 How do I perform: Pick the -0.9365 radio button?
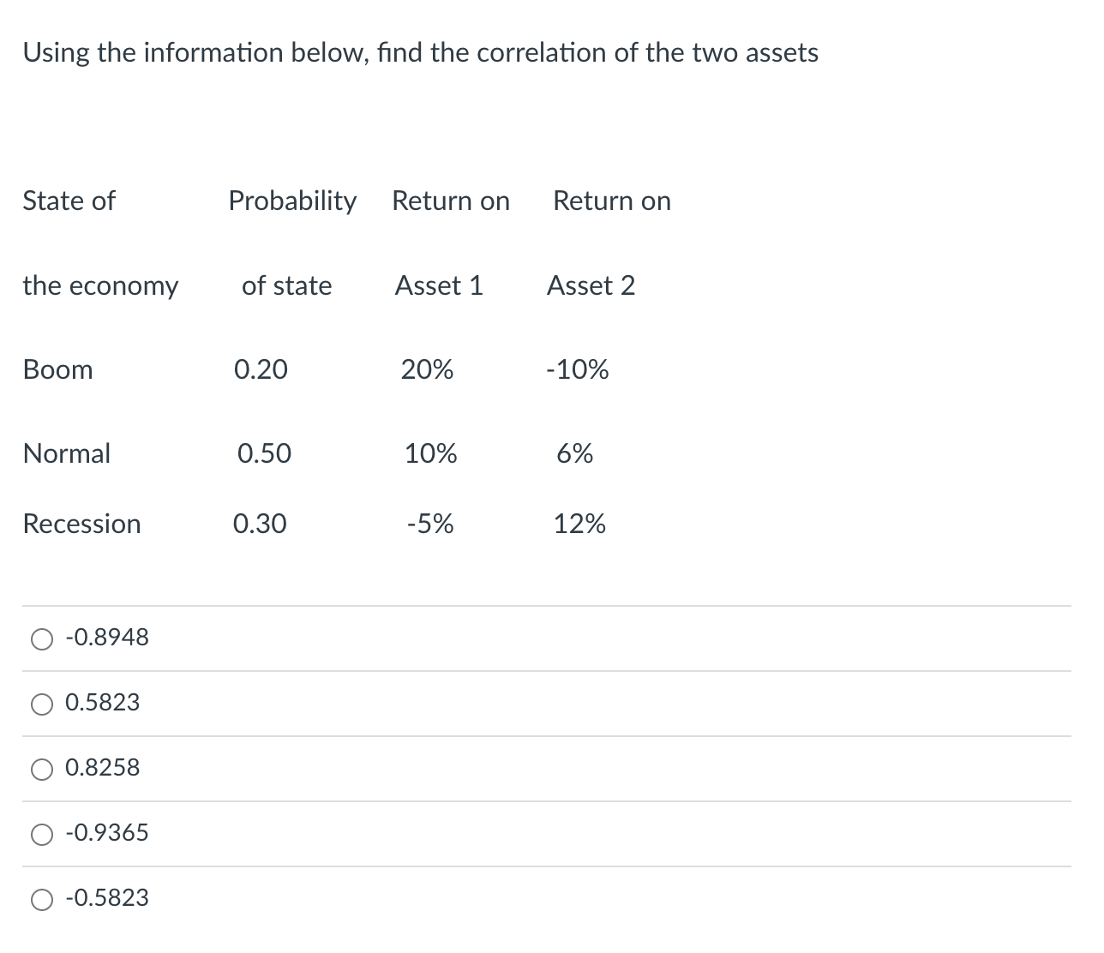pyautogui.click(x=42, y=835)
